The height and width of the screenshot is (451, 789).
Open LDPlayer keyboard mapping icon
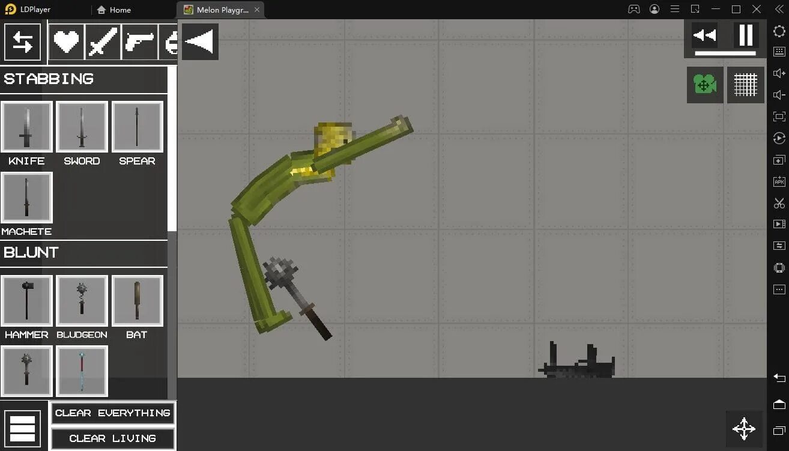(x=779, y=52)
